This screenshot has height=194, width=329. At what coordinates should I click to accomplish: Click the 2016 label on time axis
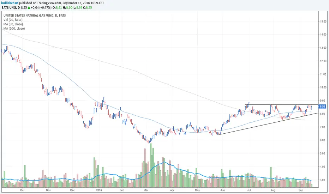point(99,190)
